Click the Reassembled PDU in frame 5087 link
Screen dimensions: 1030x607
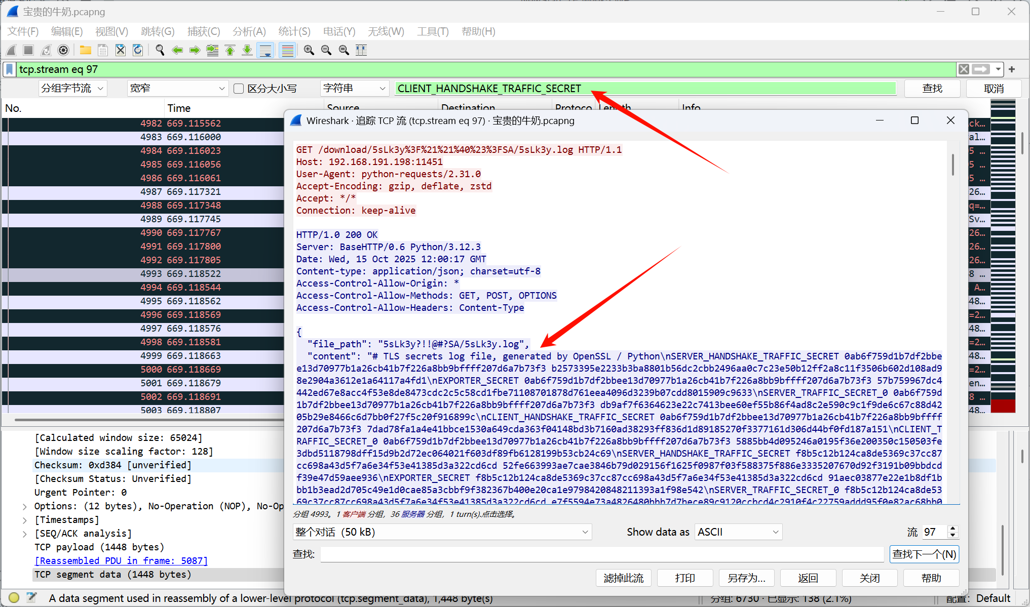(x=121, y=561)
